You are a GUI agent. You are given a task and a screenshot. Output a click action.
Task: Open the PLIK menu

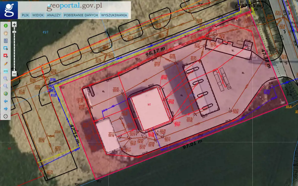point(25,15)
